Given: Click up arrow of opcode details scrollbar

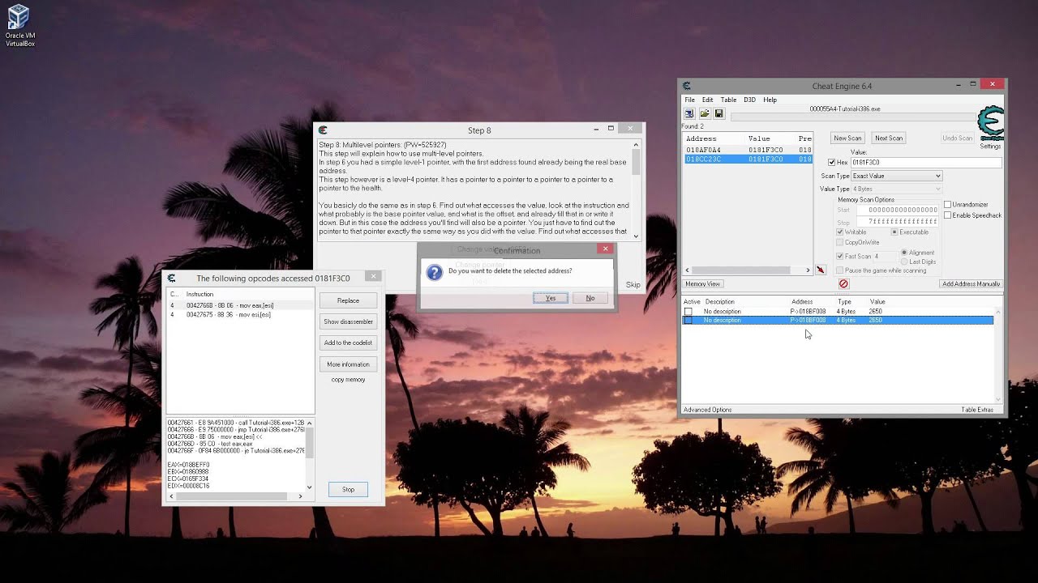Looking at the screenshot, I should [x=309, y=423].
